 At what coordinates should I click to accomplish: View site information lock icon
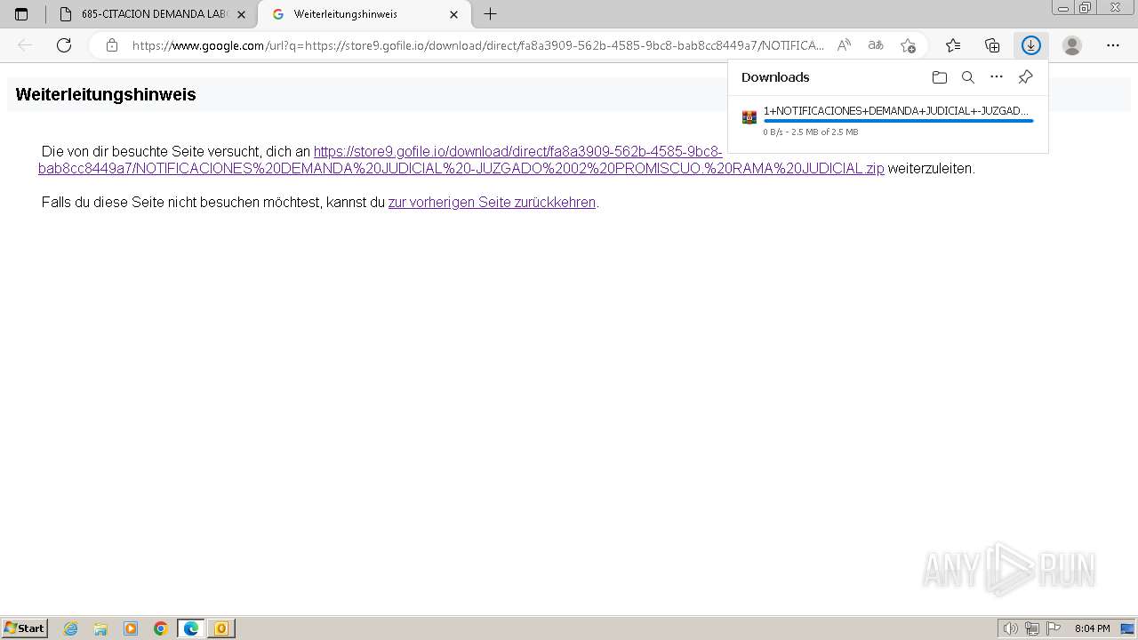112,45
